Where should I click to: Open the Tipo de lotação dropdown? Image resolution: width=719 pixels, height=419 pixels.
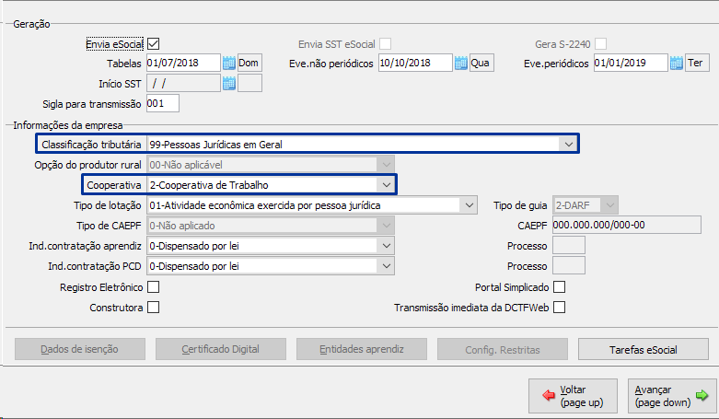pyautogui.click(x=469, y=205)
